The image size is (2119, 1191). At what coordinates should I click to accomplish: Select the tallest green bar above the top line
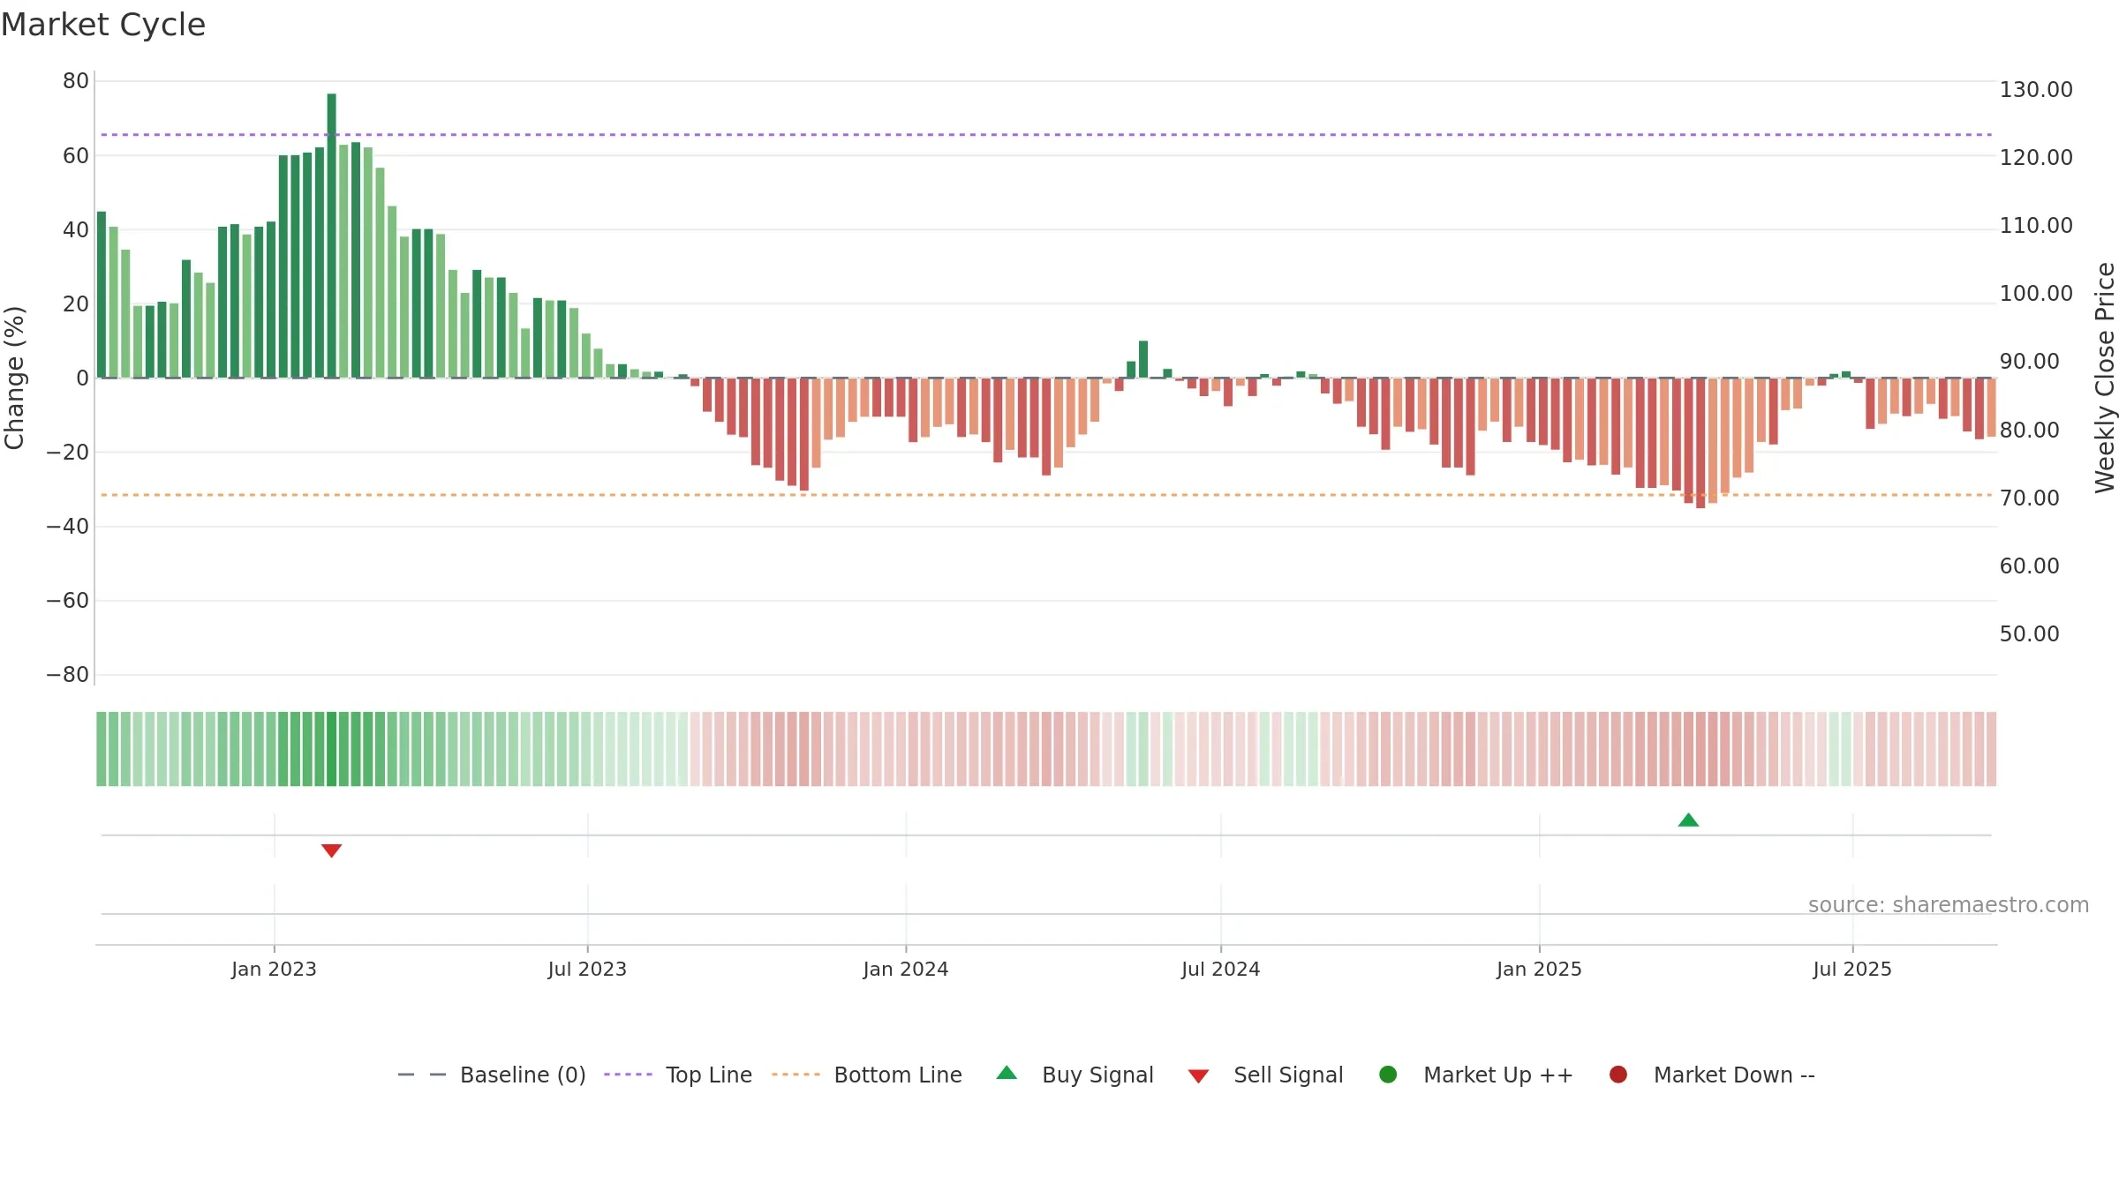point(331,236)
